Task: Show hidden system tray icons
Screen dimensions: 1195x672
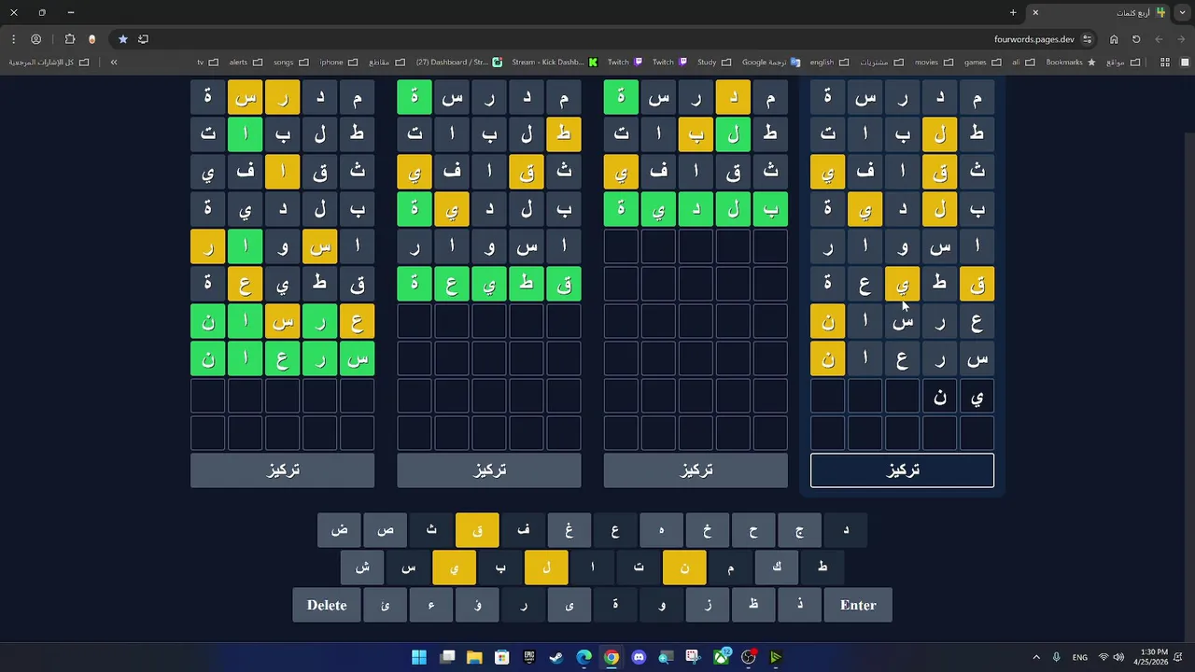Action: 1035,657
